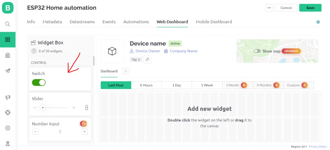
Task: Click the Slider widget plus button
Action: pyautogui.click(x=74, y=108)
